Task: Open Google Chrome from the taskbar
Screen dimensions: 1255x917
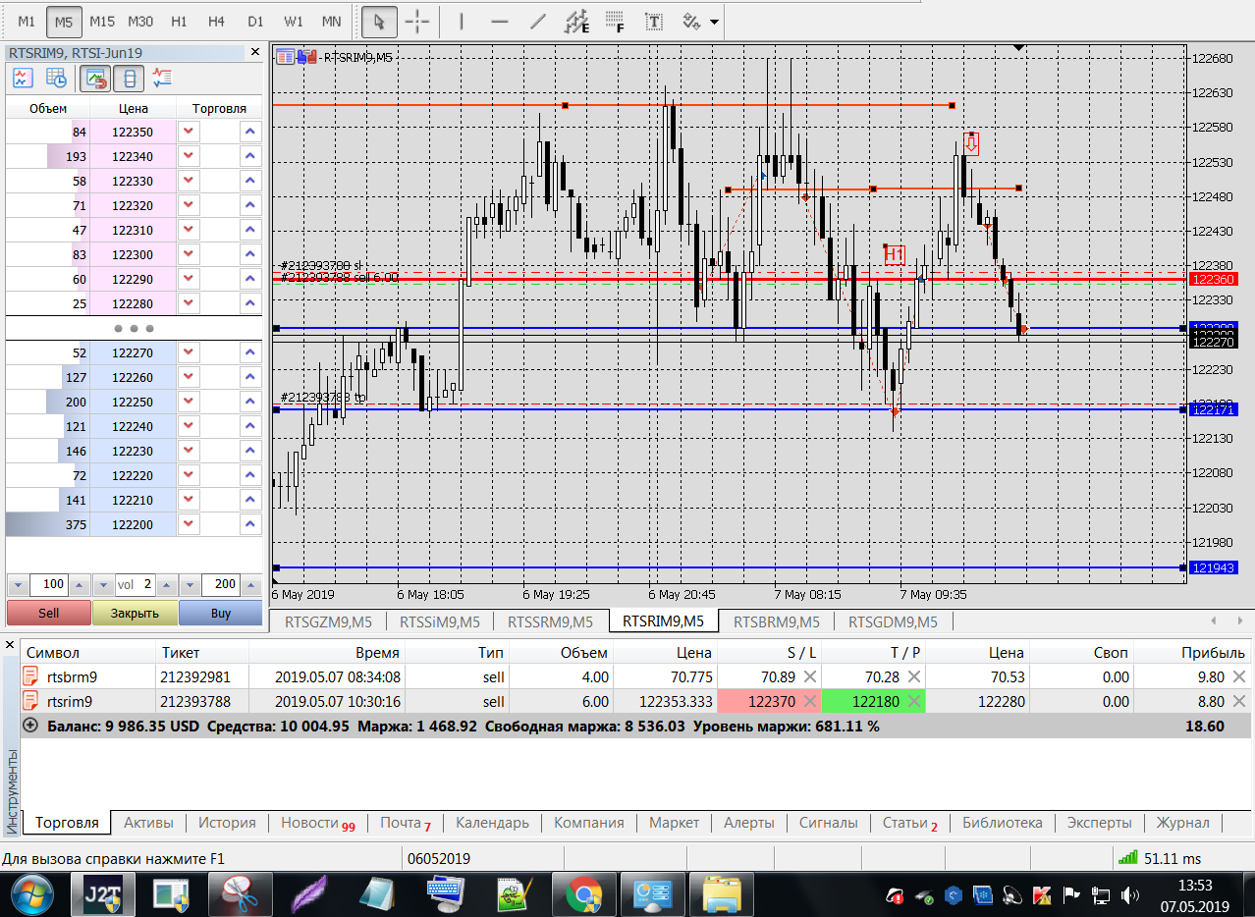Action: 583,894
